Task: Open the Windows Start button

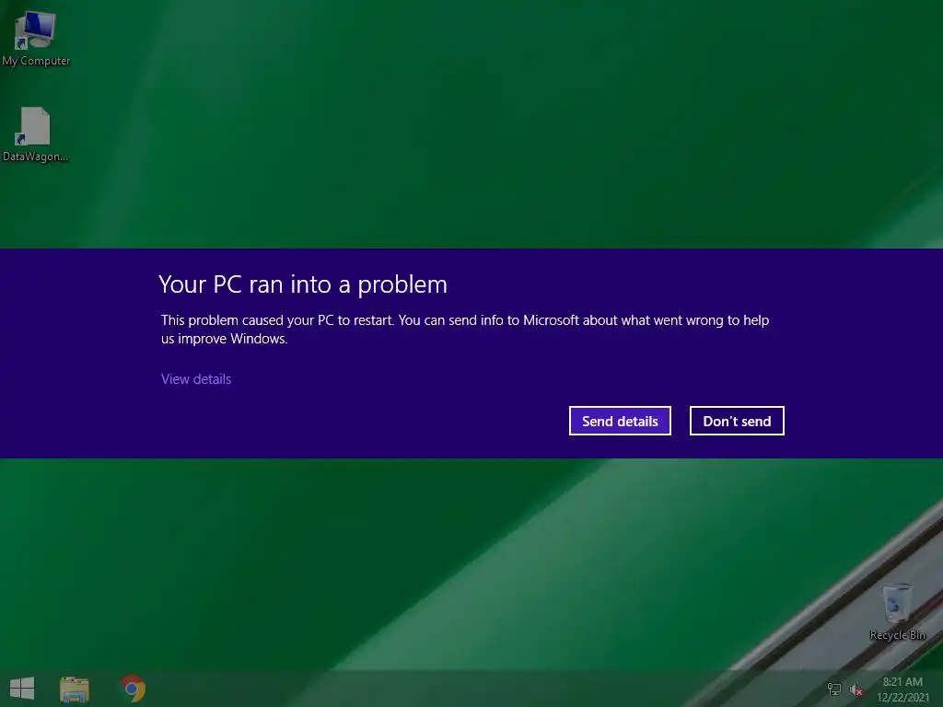Action: pos(22,689)
